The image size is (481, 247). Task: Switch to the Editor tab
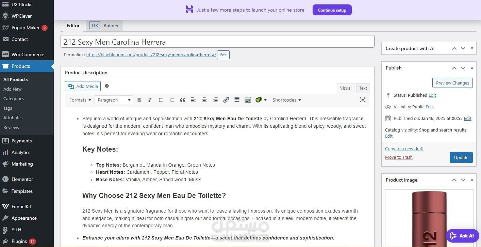(x=73, y=26)
